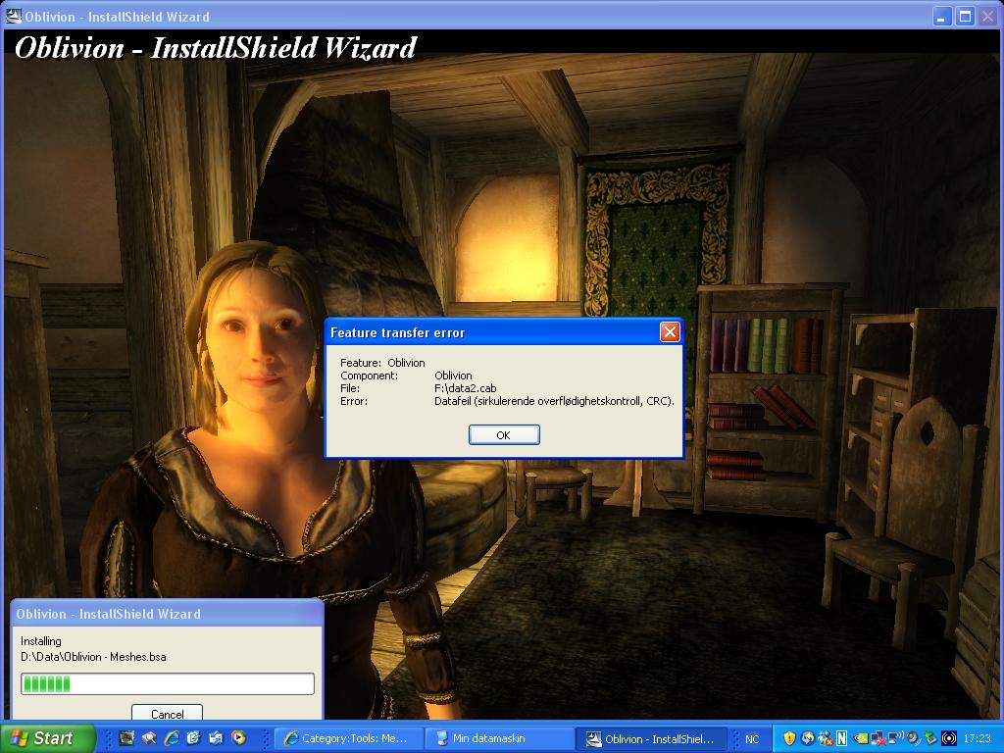1004x753 pixels.
Task: Click the D:\Data\Oblivion - Meshes.bsa path text
Action: (x=93, y=656)
